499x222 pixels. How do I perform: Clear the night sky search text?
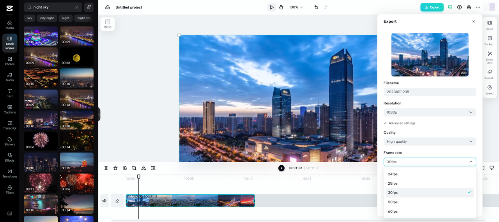pos(76,7)
